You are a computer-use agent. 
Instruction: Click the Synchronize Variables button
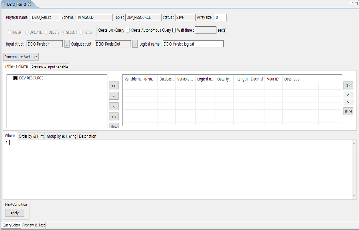(x=21, y=57)
